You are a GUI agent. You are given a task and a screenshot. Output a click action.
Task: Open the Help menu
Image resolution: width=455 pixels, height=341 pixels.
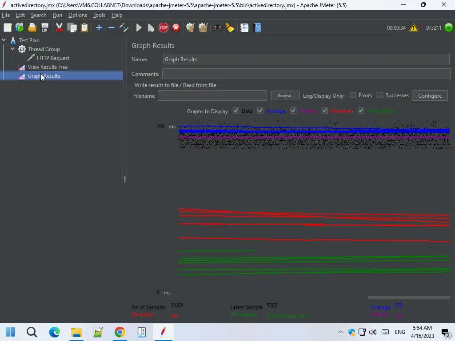[117, 15]
